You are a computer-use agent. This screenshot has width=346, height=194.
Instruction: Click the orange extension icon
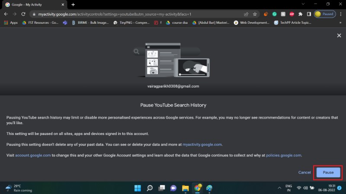[x=266, y=14]
